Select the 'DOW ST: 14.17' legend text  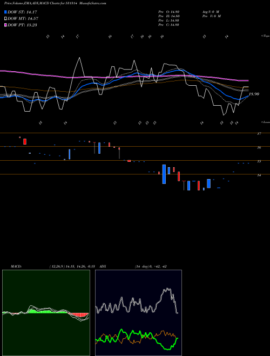(22, 12)
